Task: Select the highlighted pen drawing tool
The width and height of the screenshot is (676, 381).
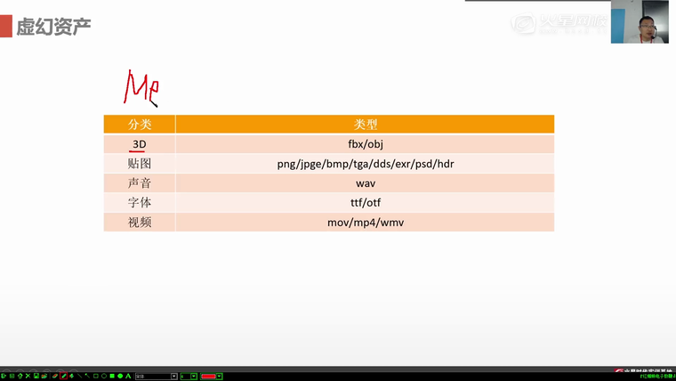Action: (63, 376)
